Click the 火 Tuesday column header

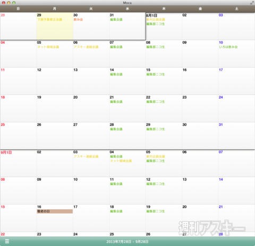point(91,9)
